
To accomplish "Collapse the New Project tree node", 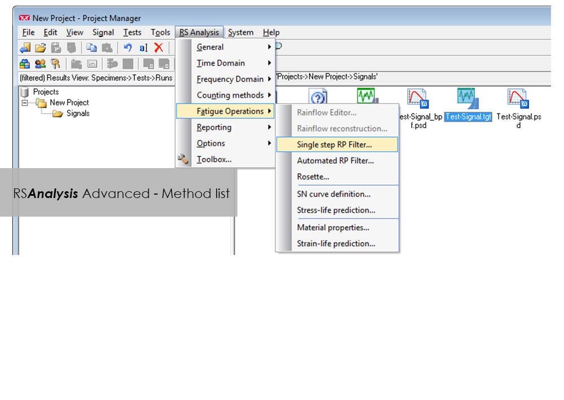I will pyautogui.click(x=24, y=103).
